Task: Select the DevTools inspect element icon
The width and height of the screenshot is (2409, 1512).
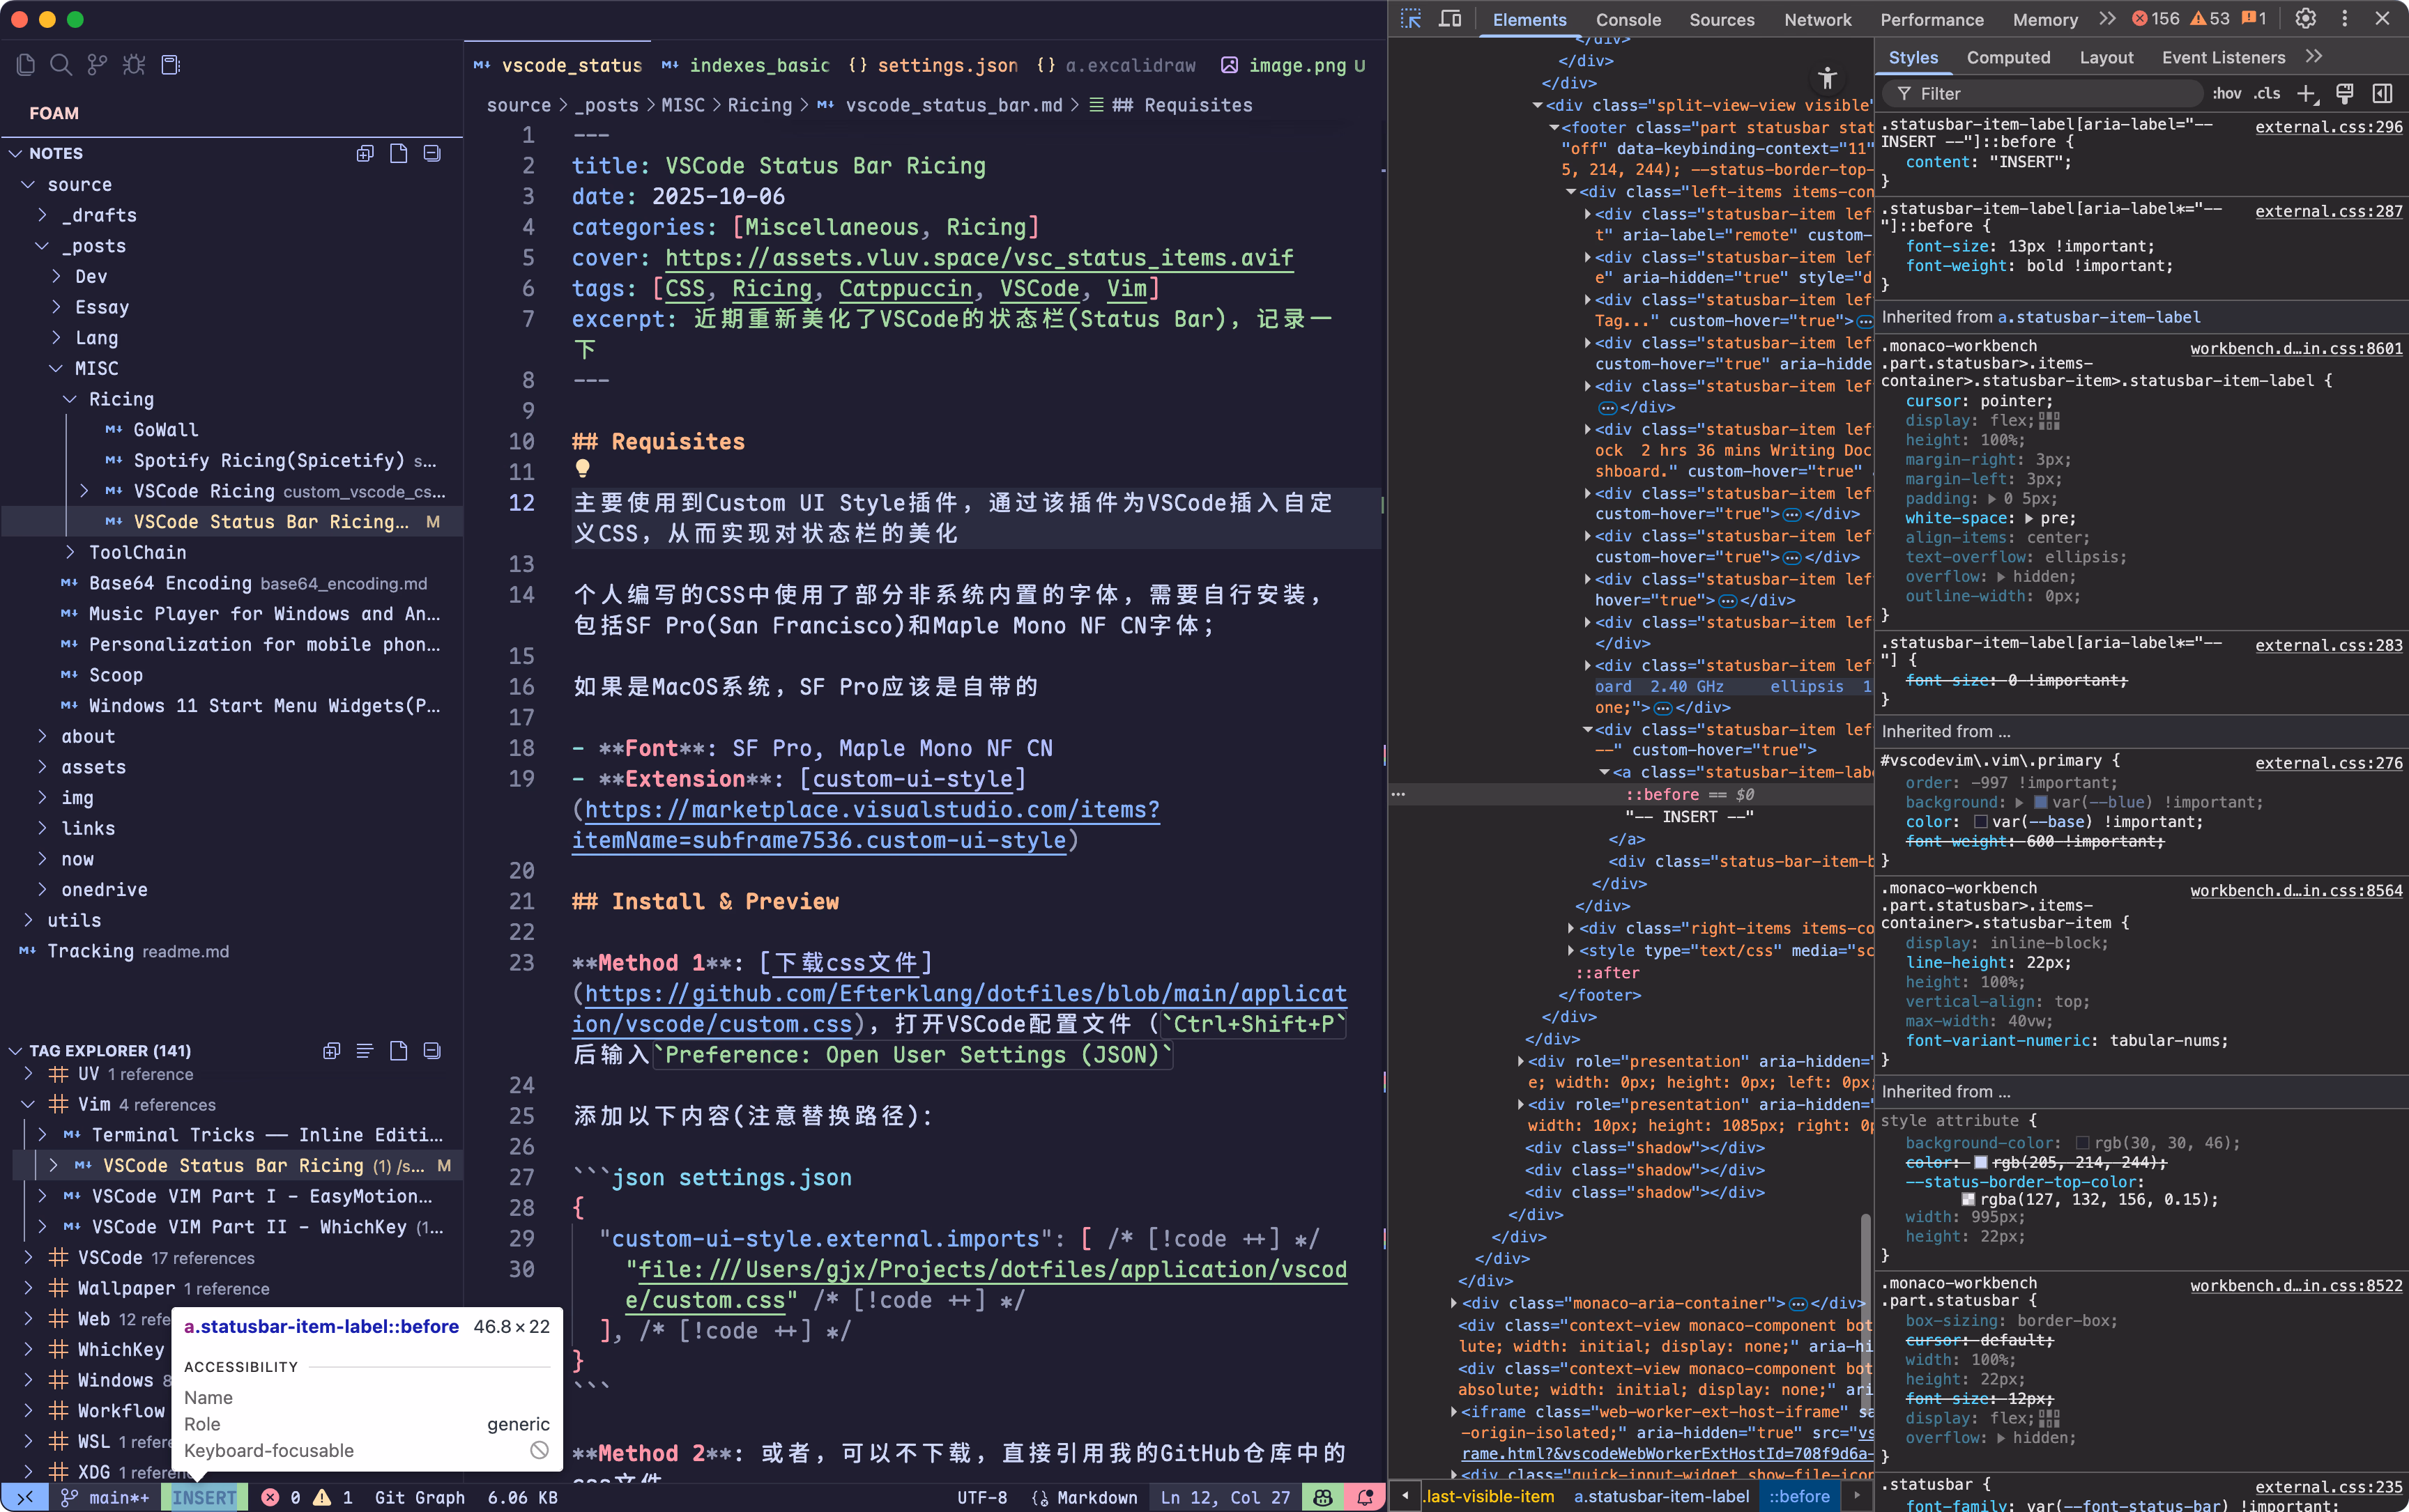Action: 1411,19
